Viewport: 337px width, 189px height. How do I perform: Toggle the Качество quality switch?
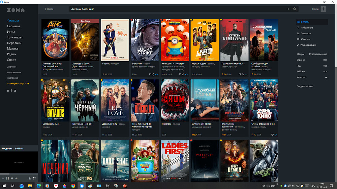coord(326,77)
